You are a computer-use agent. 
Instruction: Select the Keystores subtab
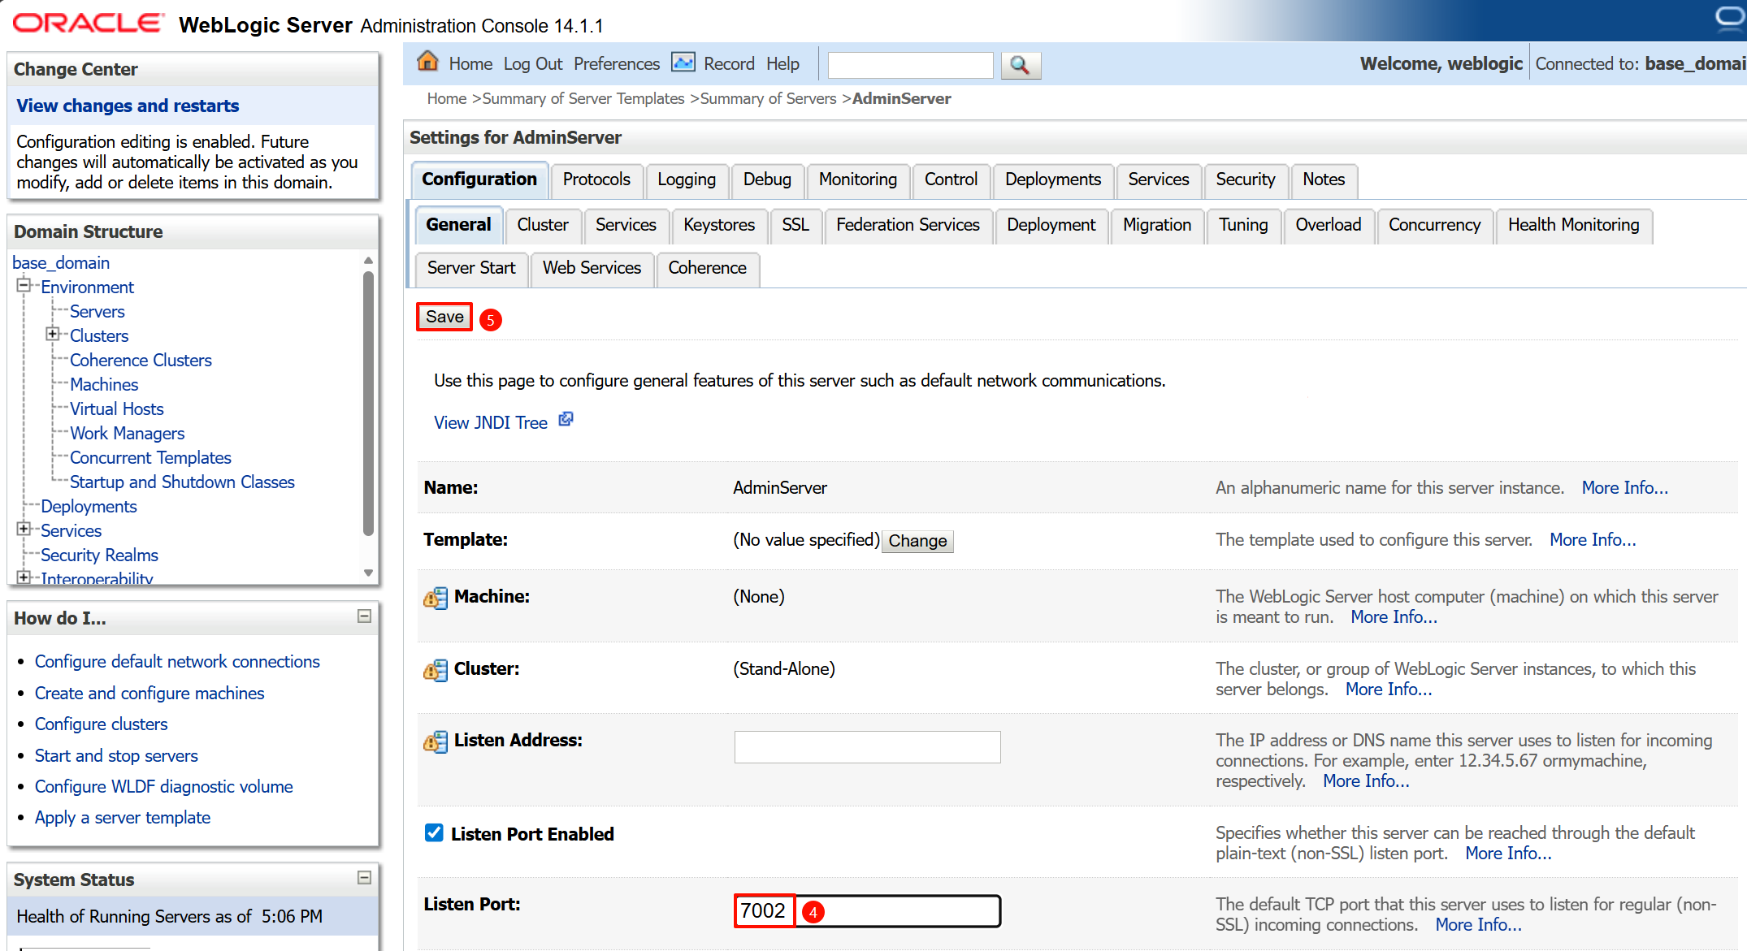719,225
